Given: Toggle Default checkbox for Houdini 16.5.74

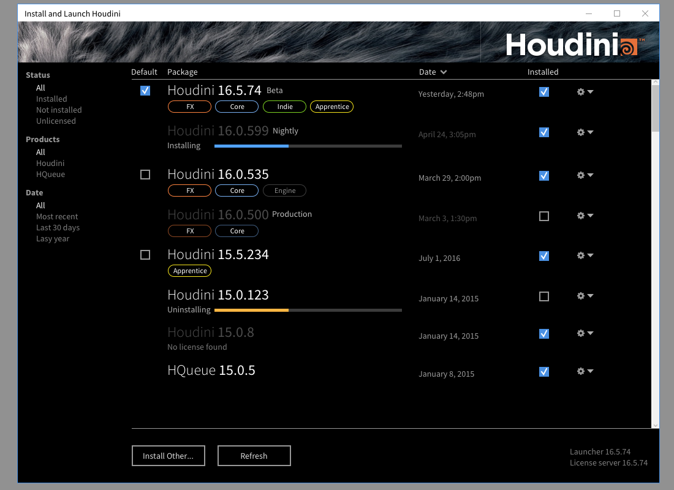Looking at the screenshot, I should (x=145, y=91).
